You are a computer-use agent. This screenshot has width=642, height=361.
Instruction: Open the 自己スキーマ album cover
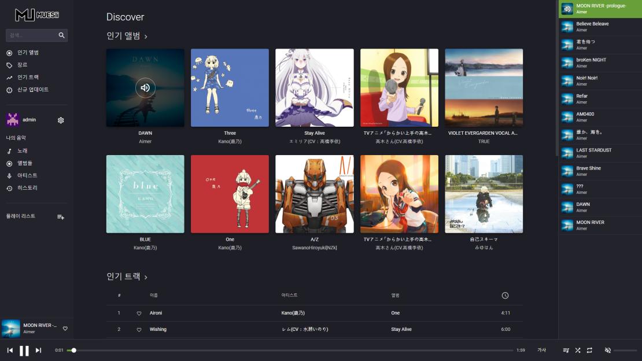[484, 194]
